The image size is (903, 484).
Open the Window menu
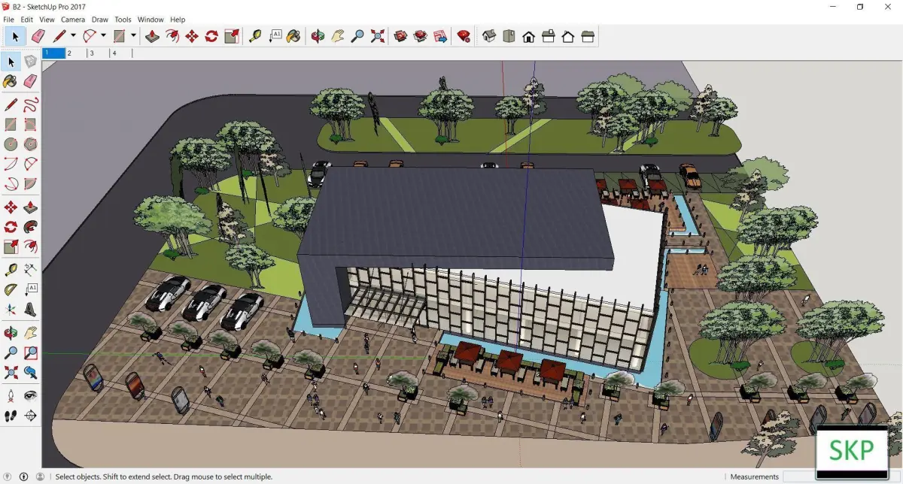point(150,20)
